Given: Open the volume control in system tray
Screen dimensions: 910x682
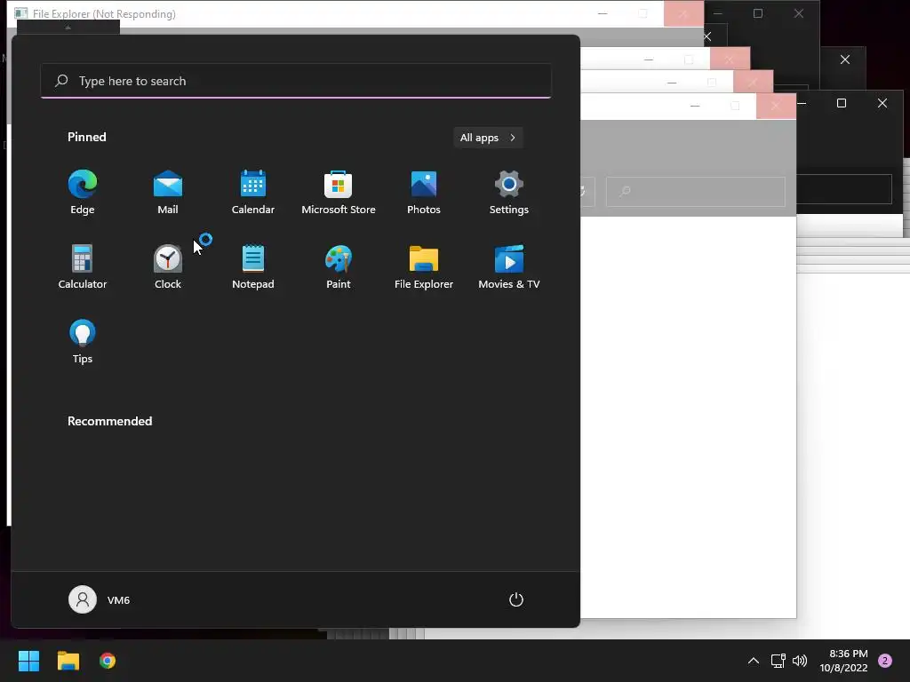Looking at the screenshot, I should 800,661.
